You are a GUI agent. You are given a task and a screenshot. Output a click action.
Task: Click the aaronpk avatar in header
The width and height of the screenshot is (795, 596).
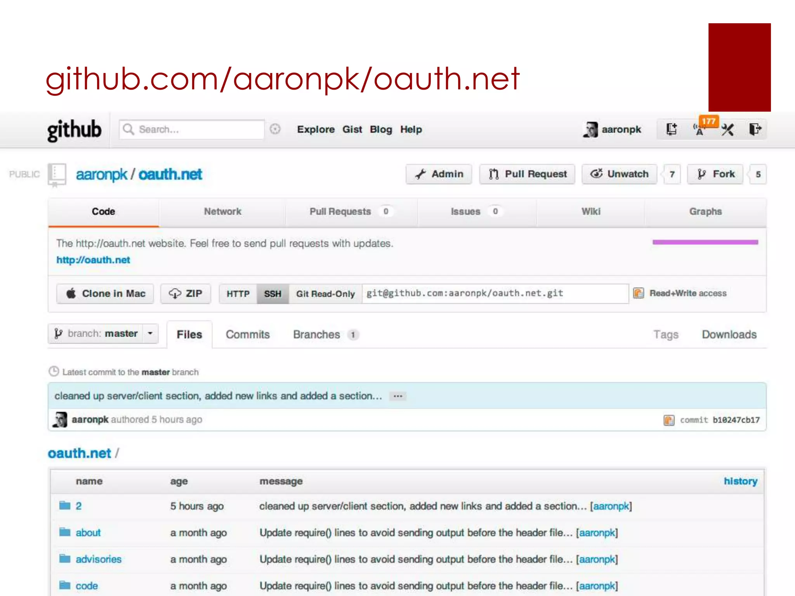click(x=590, y=130)
